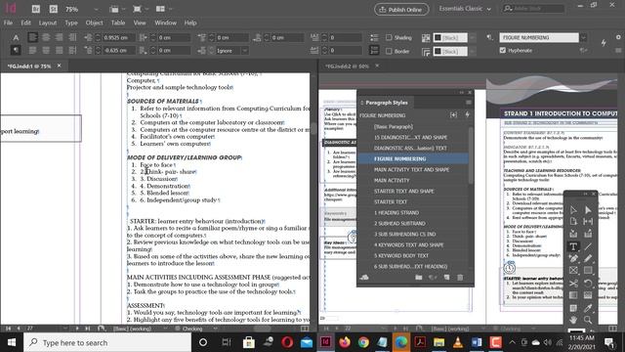
Task: Select the Type tool in tools panel
Action: tap(573, 246)
